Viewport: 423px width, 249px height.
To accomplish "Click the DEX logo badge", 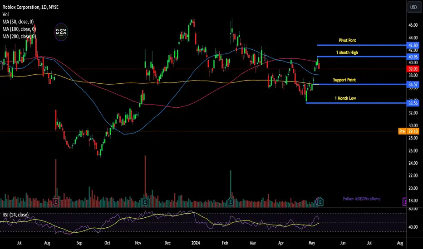I will click(x=61, y=32).
